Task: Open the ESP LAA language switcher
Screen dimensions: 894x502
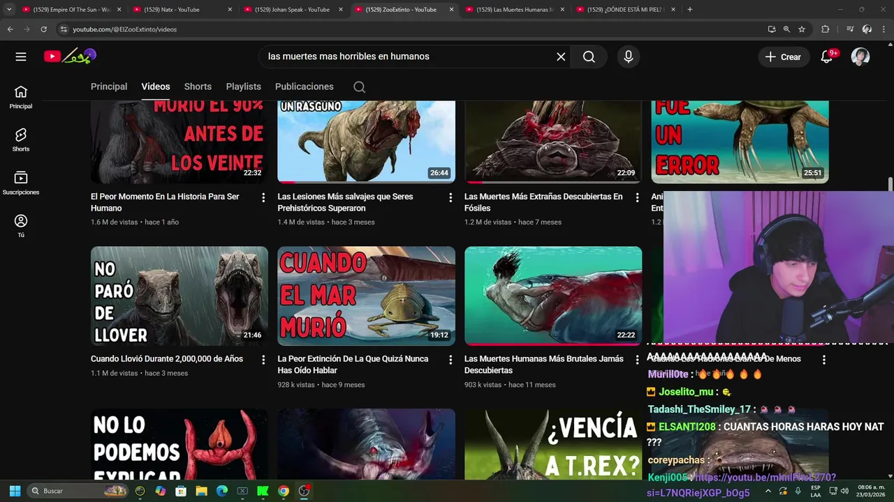Action: coord(815,491)
